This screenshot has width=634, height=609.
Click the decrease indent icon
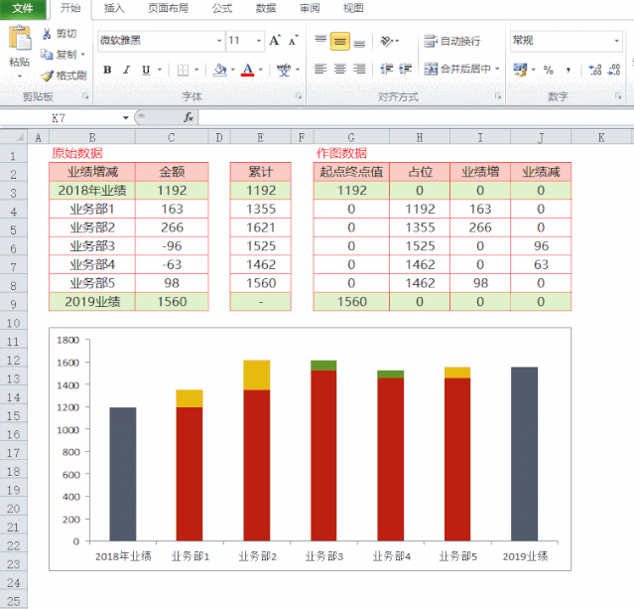pos(387,70)
